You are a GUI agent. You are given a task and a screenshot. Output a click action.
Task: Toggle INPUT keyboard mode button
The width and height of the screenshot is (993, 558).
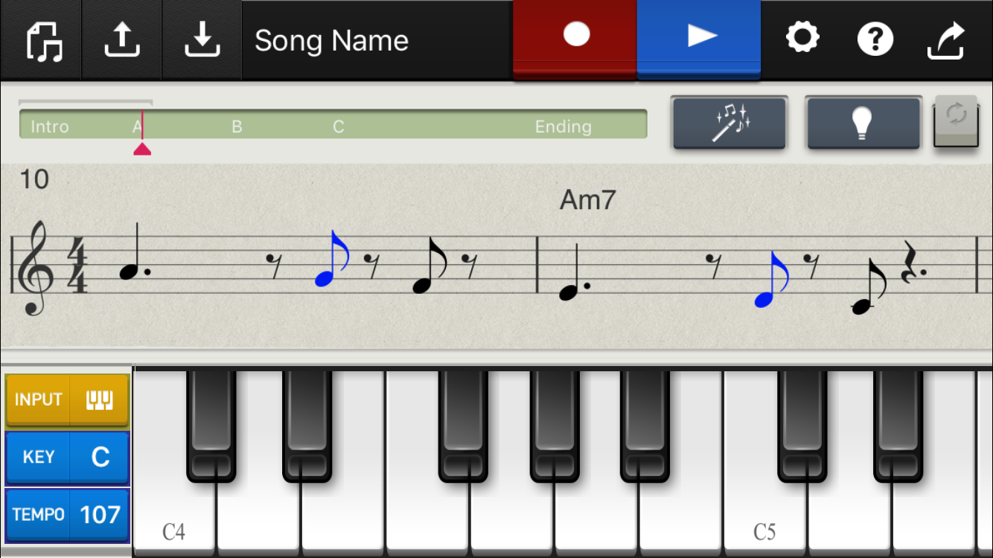pos(68,400)
